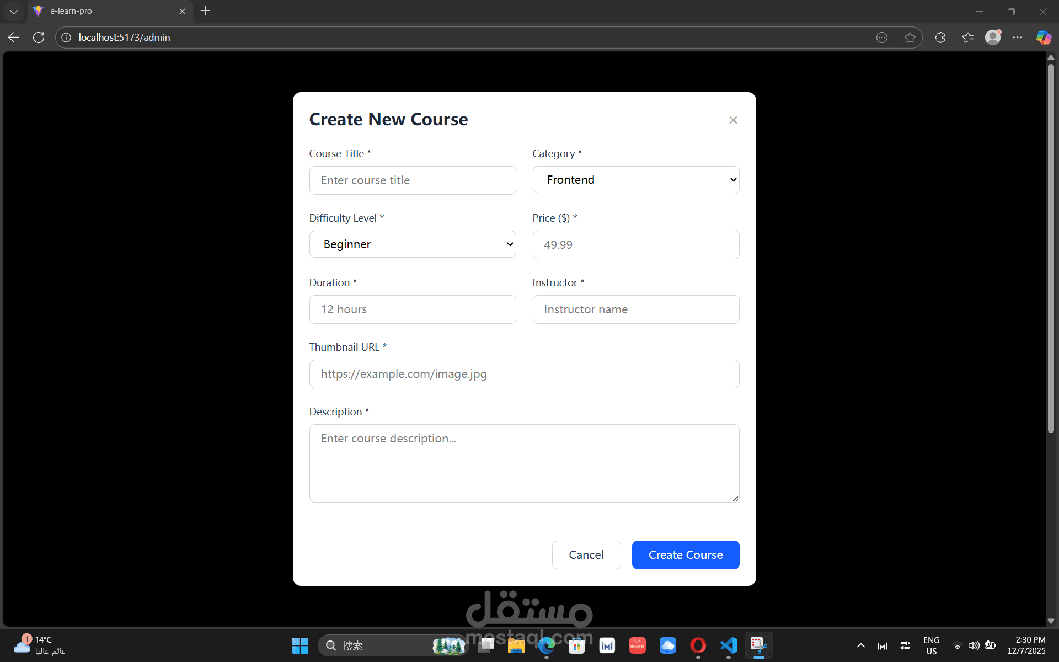Add page to favorites star icon
1059x662 pixels.
910,38
